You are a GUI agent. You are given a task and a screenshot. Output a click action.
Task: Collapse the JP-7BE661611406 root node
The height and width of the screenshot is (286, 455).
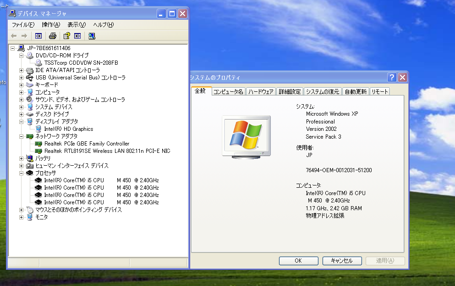[13, 48]
